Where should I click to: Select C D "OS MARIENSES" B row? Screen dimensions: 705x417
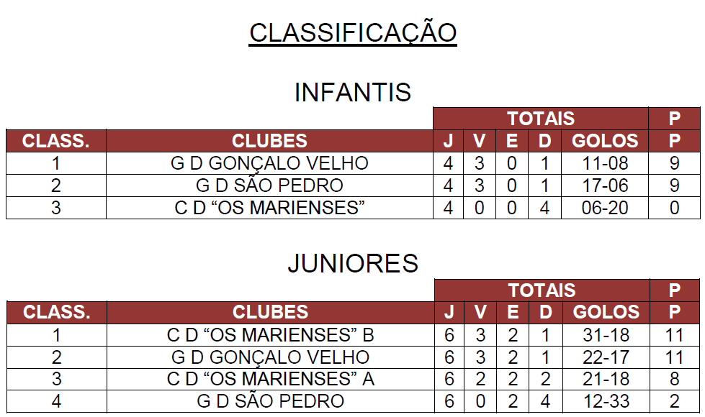353,335
